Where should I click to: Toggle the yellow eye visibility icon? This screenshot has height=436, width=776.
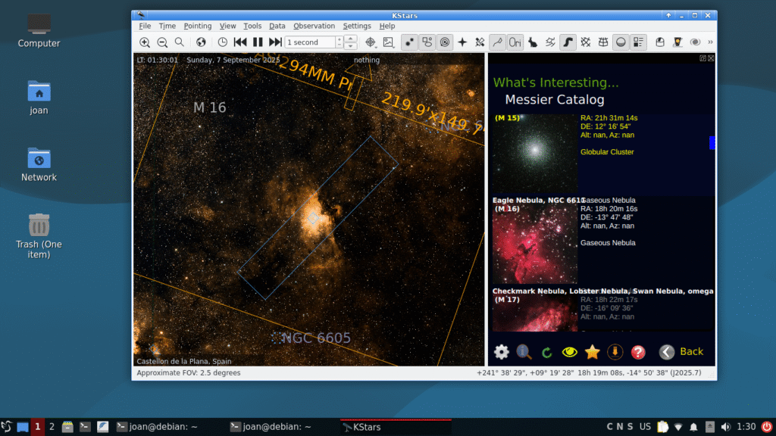point(570,352)
